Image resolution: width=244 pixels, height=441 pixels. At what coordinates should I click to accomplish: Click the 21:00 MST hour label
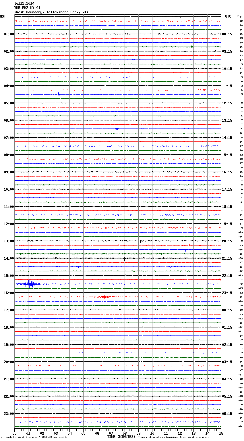[x=9, y=379]
